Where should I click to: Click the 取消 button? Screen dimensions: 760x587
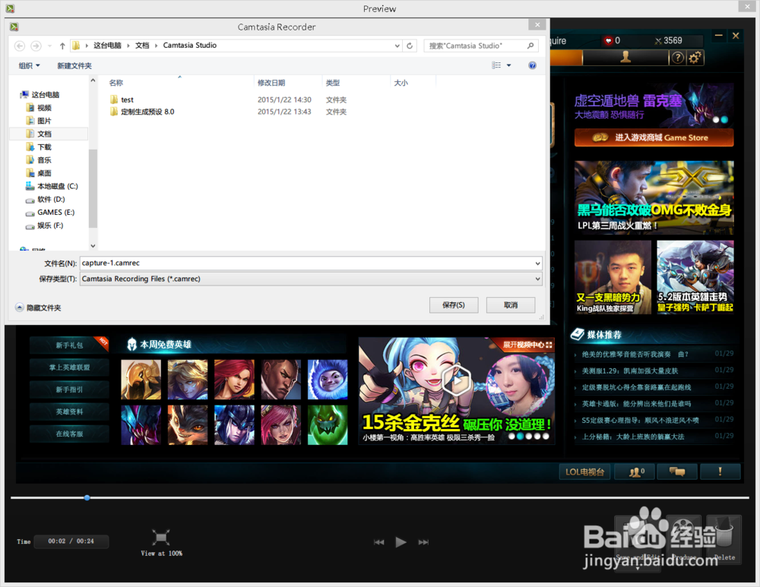(511, 305)
